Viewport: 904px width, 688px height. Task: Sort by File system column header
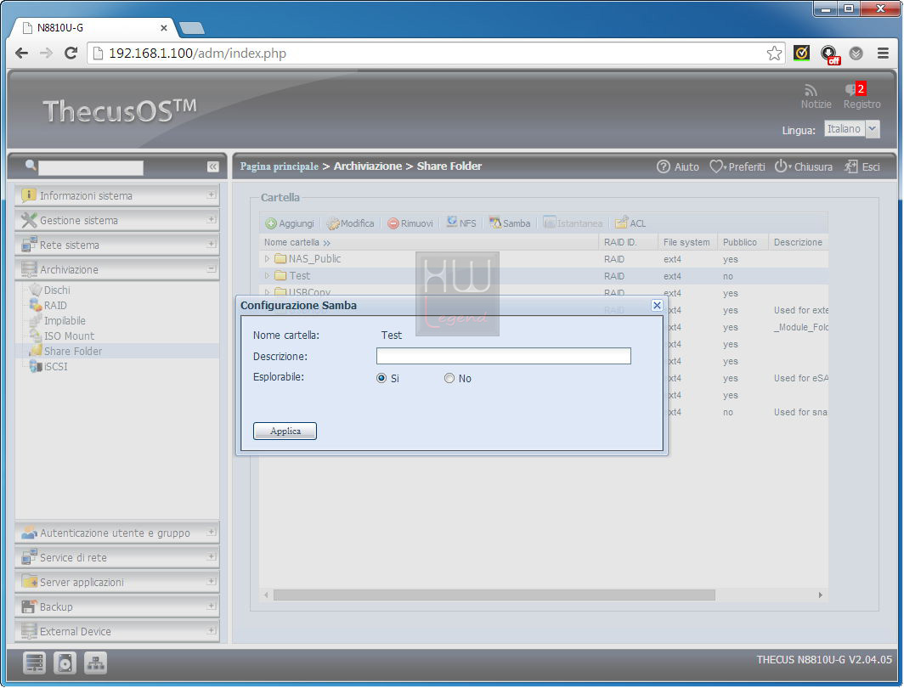(687, 242)
